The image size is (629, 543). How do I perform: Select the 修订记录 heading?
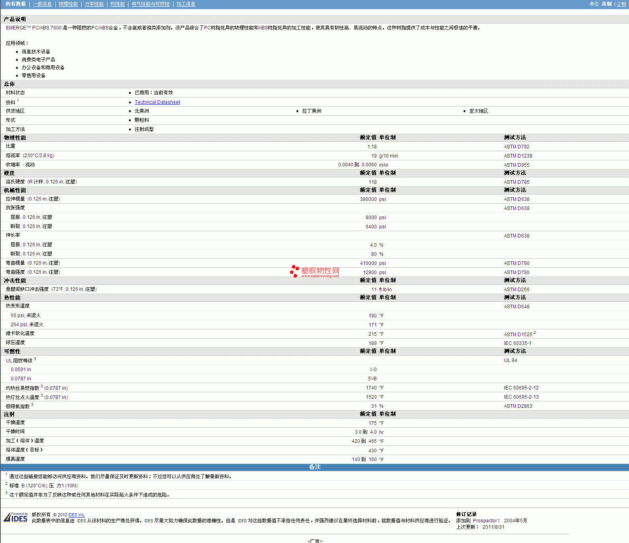pyautogui.click(x=466, y=514)
